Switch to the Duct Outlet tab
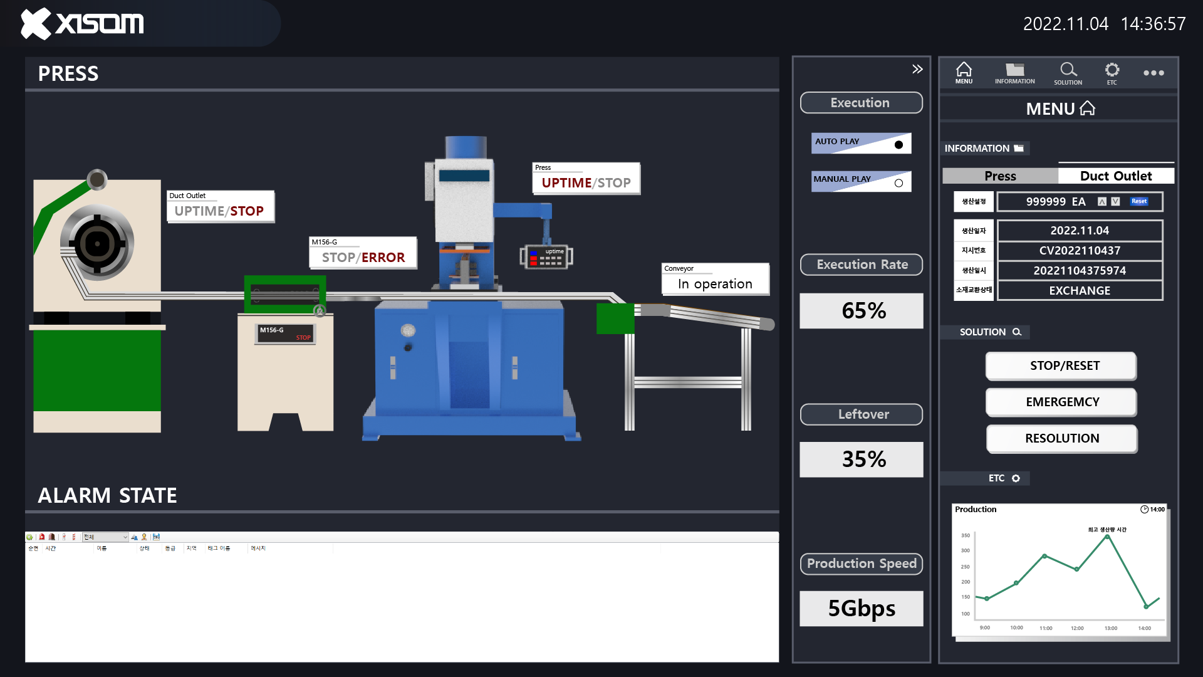Viewport: 1203px width, 677px height. click(x=1116, y=176)
